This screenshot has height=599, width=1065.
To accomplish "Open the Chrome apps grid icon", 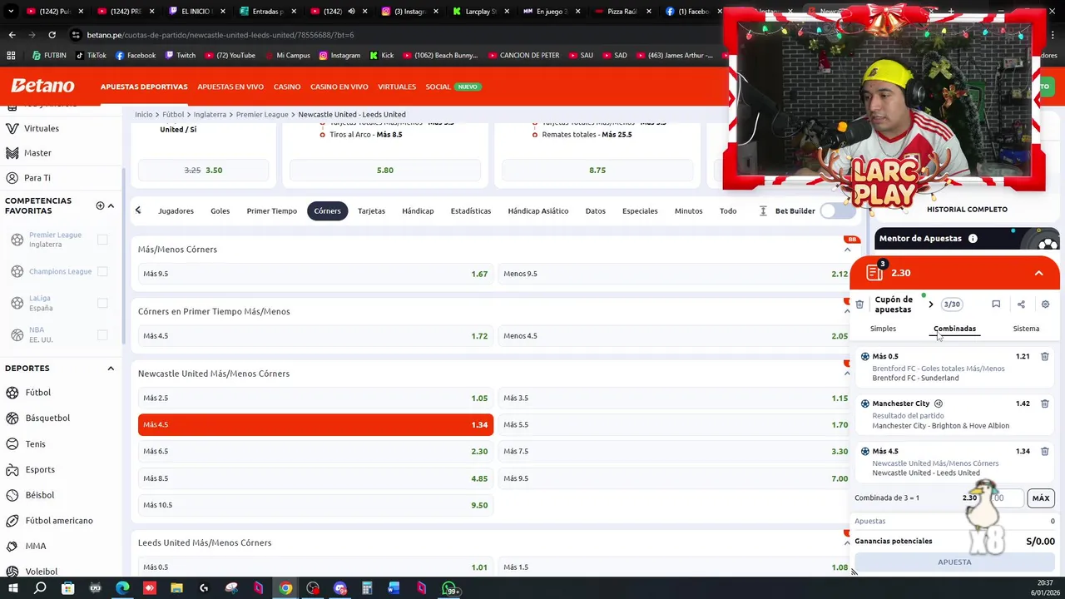I will point(11,56).
